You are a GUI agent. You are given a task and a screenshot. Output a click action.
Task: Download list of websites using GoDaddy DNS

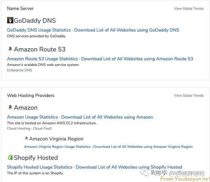click(127, 30)
